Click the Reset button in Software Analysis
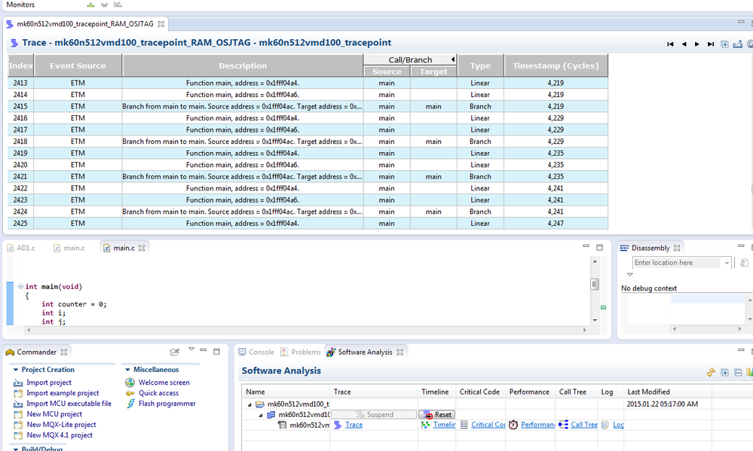 click(437, 415)
